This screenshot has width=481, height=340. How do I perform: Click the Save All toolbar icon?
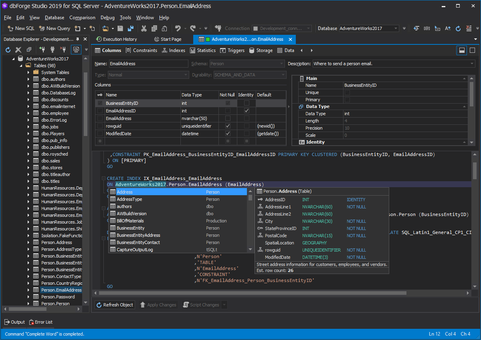130,28
